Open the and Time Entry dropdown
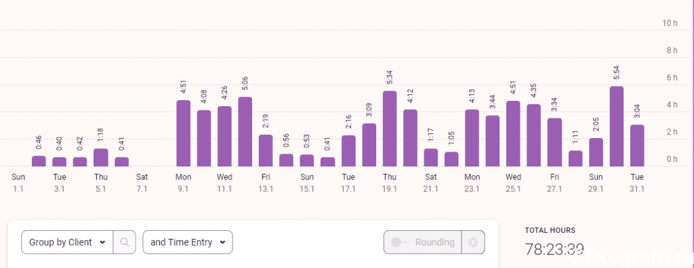 pos(188,242)
